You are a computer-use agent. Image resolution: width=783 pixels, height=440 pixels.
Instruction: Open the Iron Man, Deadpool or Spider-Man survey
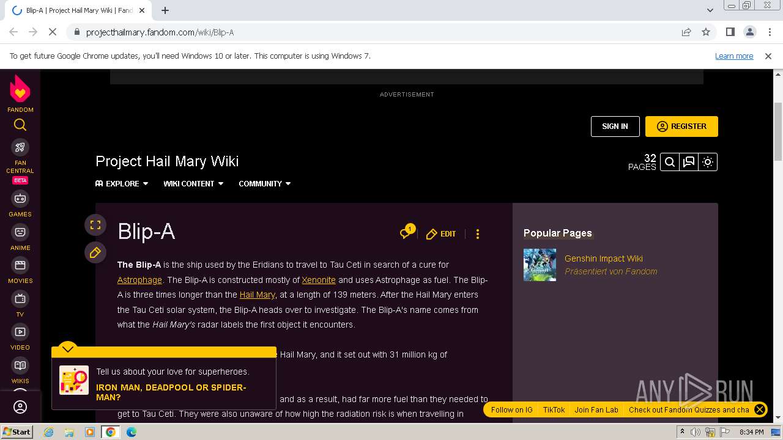click(171, 392)
